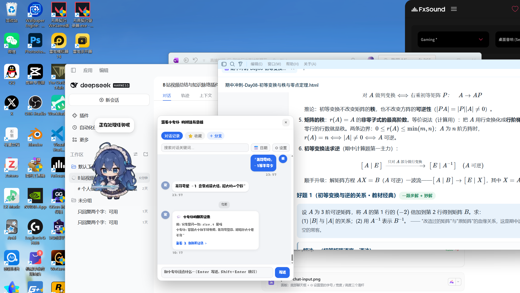
Task: Click the chat-input.png thumbnail icon
Action: coord(271,282)
